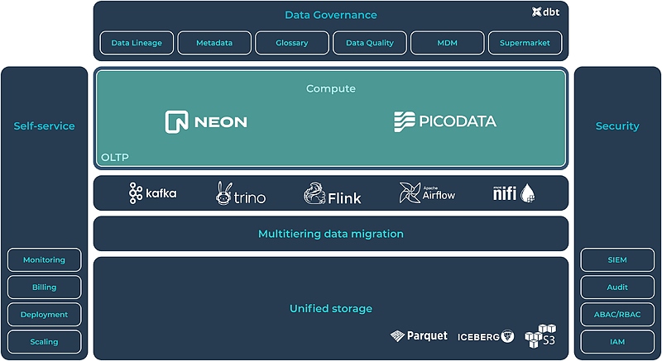
Task: Click the Picodata logo
Action: tap(444, 121)
